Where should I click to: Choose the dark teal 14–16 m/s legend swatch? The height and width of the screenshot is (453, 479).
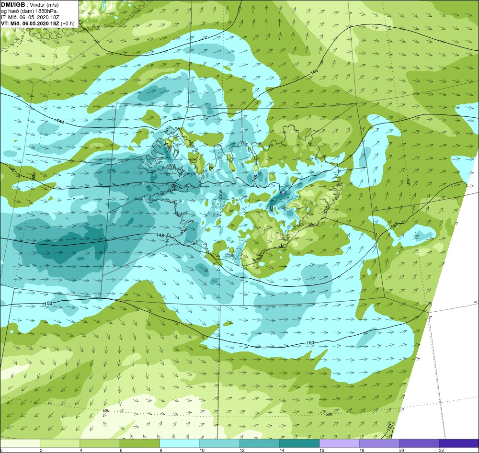(299, 443)
